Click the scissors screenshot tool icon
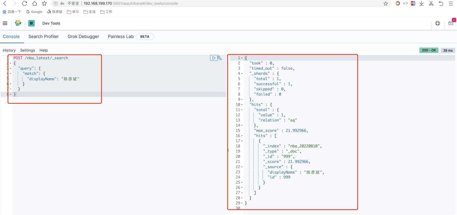This screenshot has height=215, width=457. click(431, 4)
